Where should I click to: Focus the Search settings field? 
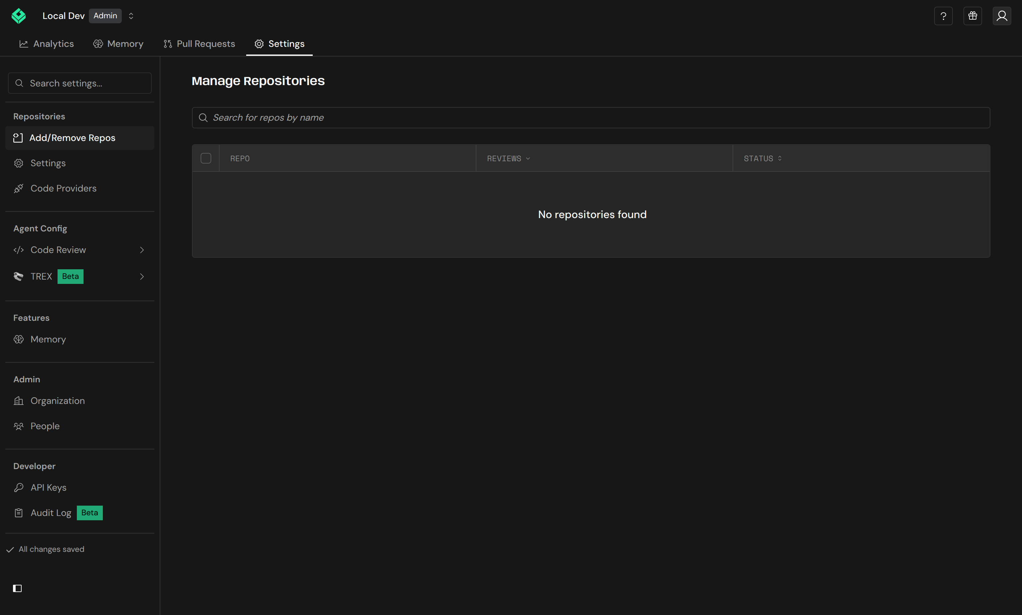point(80,83)
